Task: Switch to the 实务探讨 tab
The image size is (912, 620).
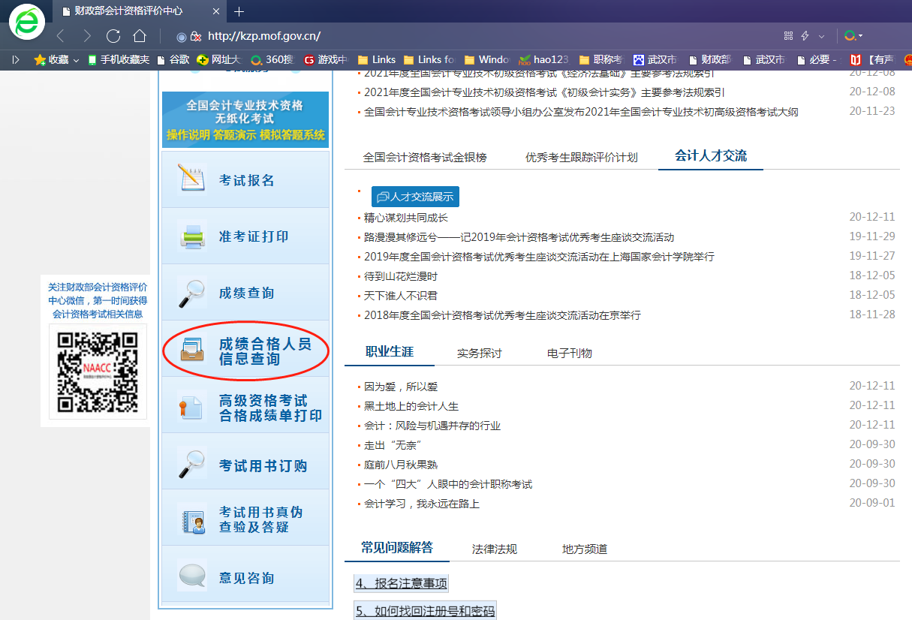Action: click(479, 354)
